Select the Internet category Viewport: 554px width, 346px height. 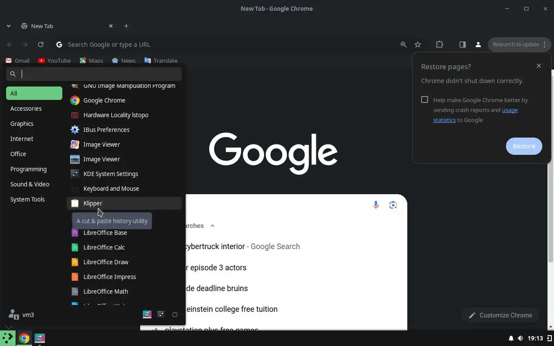(x=34, y=139)
